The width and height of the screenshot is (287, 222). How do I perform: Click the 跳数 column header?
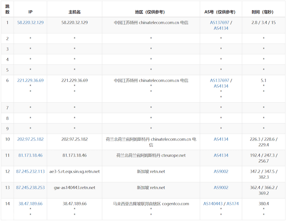[7, 9]
